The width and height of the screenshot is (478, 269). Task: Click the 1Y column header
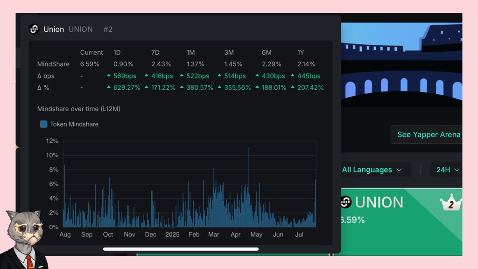point(301,52)
